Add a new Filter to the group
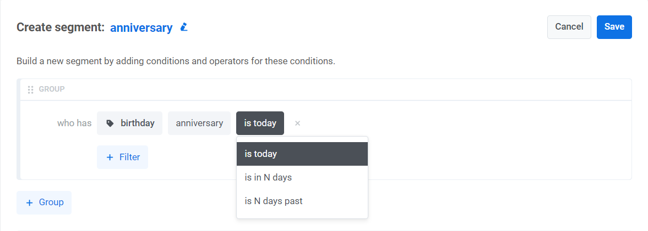The image size is (648, 231). tap(122, 157)
